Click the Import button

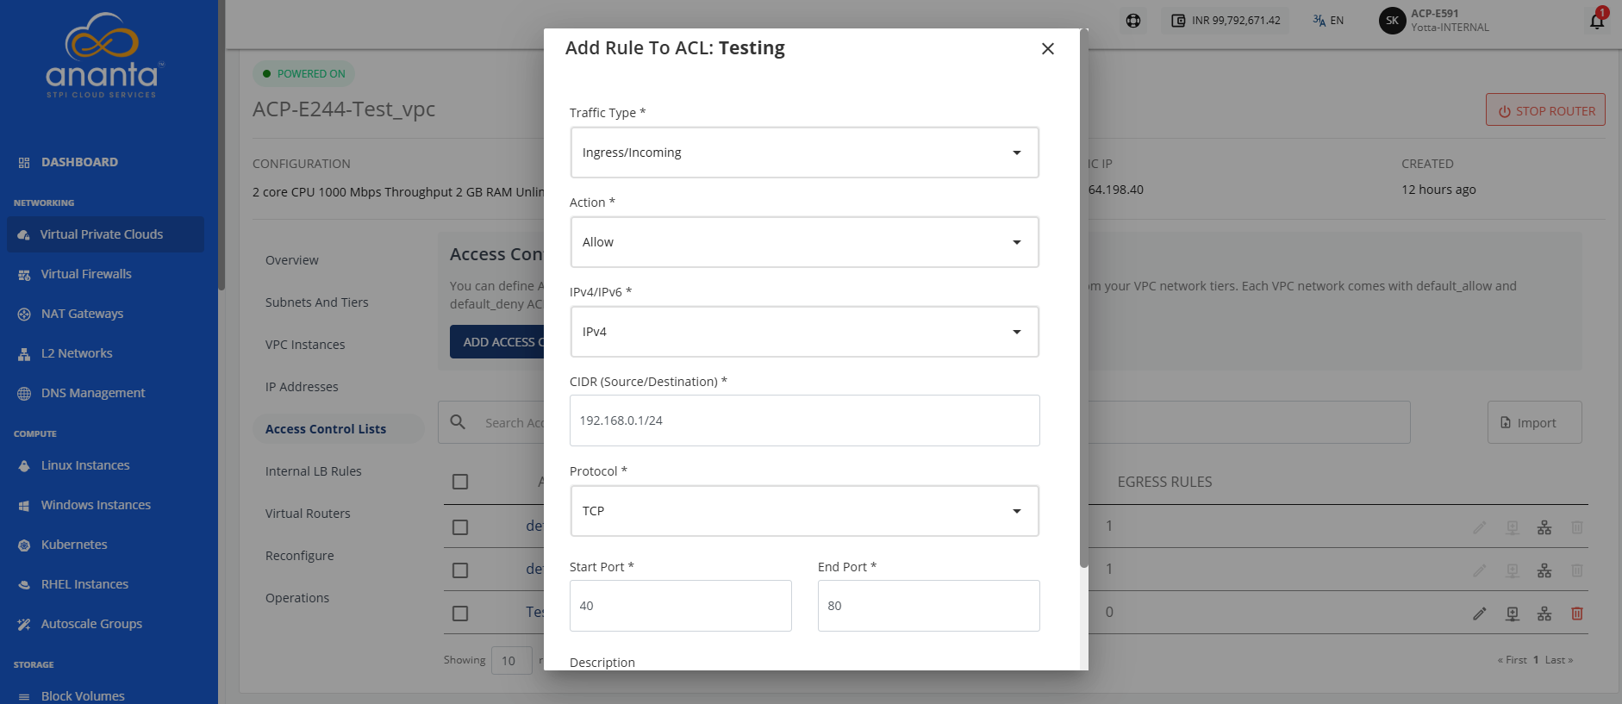[1535, 422]
